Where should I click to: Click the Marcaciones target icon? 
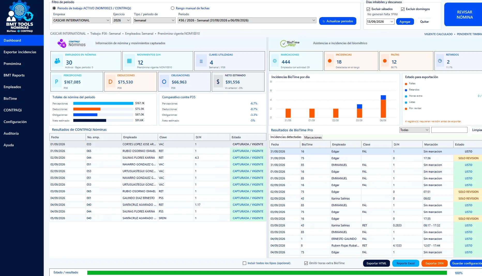(275, 61)
